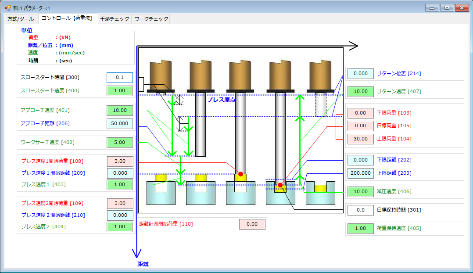Edit the 目標保持時間 [301] value
Image resolution: width=473 pixels, height=273 pixels.
(360, 210)
